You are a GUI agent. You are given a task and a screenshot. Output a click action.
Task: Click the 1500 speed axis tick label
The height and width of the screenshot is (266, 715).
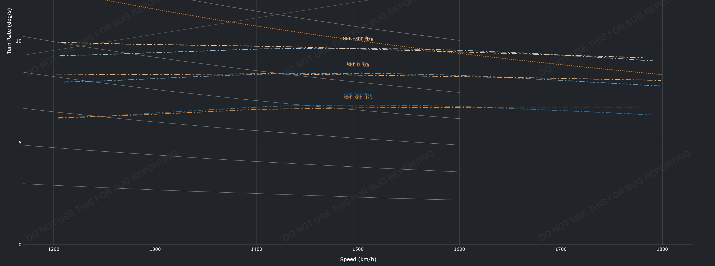click(358, 249)
